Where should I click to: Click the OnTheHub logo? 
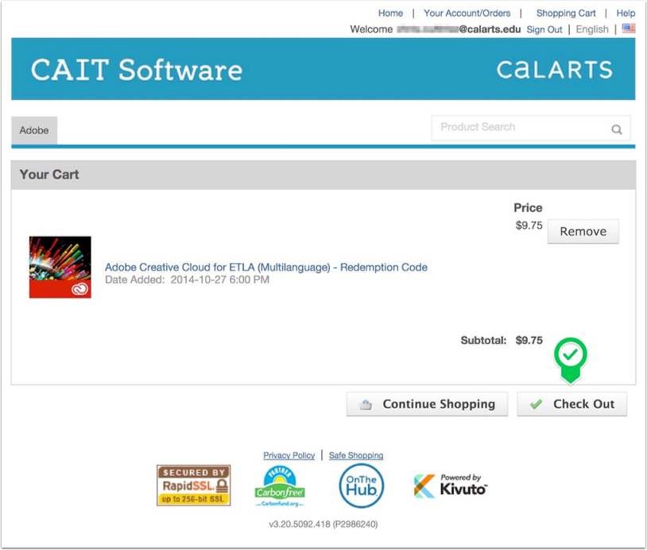362,486
